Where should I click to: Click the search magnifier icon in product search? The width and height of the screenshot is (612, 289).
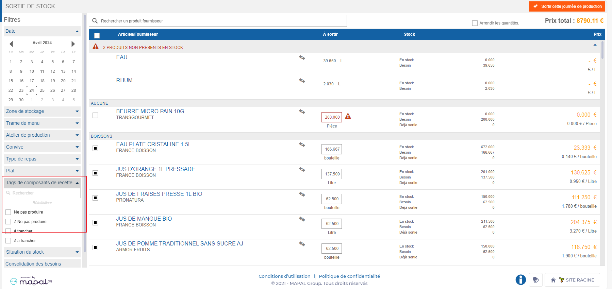click(x=95, y=21)
